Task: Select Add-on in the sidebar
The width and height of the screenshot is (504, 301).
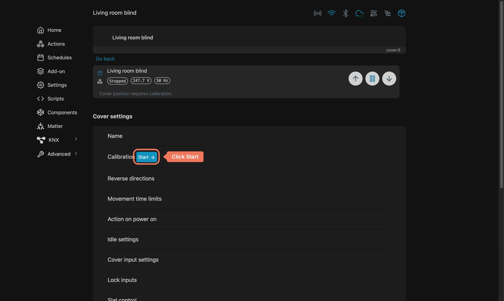Action: (x=51, y=72)
